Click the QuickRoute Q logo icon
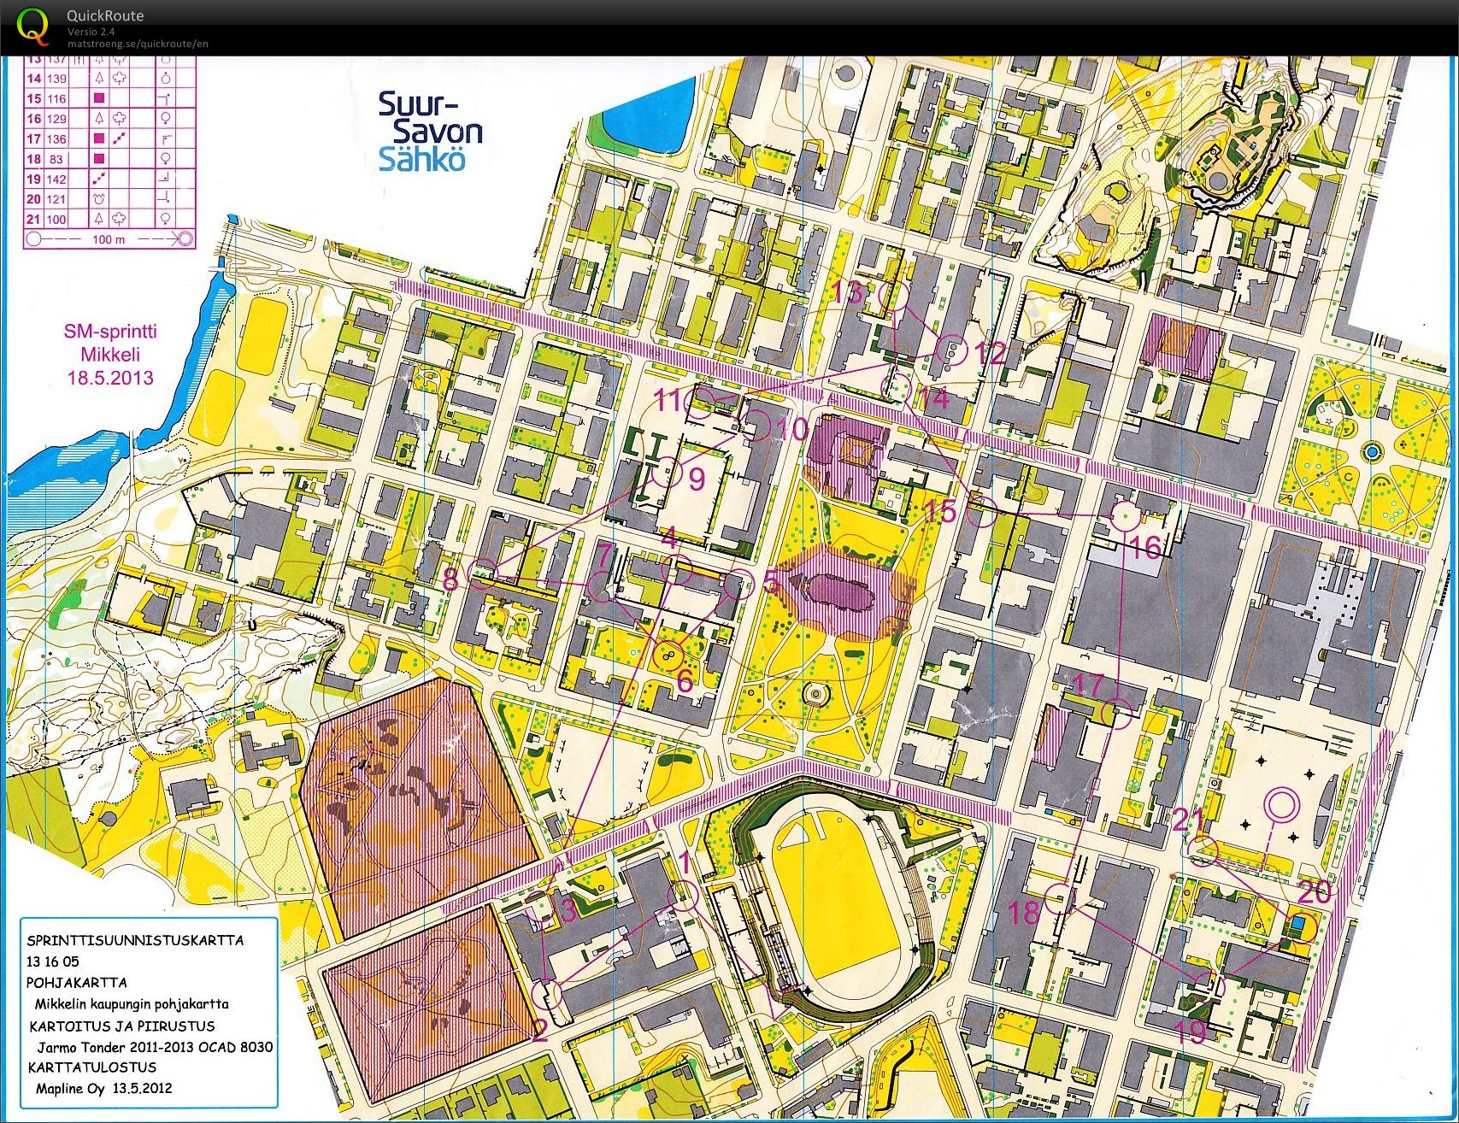This screenshot has width=1459, height=1123. click(x=32, y=26)
